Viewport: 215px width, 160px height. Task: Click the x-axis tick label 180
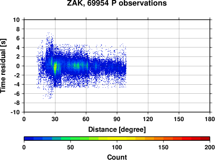tap(210, 119)
